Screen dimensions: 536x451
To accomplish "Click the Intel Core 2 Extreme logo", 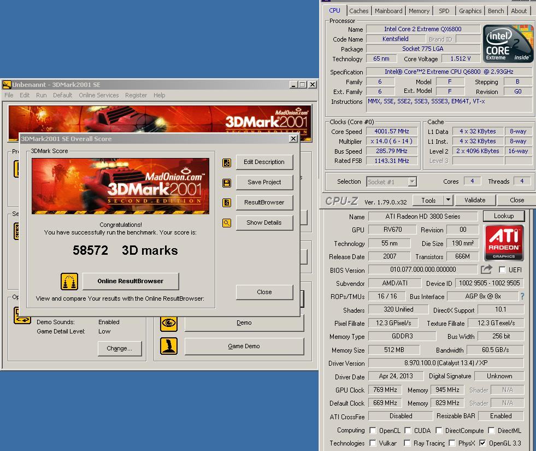I will [508, 44].
